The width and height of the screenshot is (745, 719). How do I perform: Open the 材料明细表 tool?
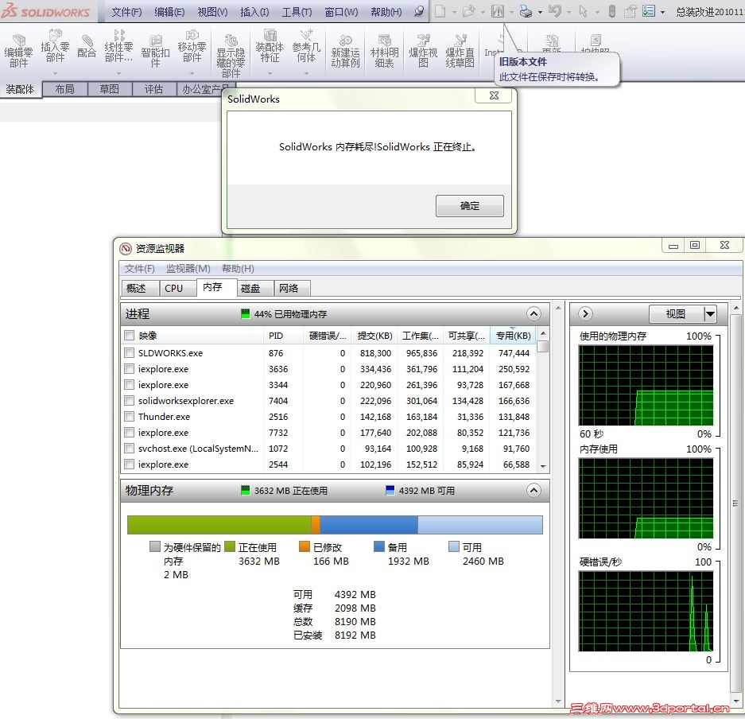point(384,52)
